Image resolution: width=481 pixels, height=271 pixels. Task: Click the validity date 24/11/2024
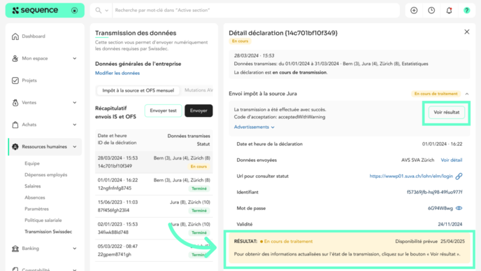tap(450, 224)
